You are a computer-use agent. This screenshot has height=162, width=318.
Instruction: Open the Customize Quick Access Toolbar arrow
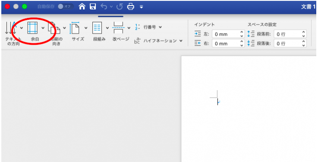(x=142, y=7)
